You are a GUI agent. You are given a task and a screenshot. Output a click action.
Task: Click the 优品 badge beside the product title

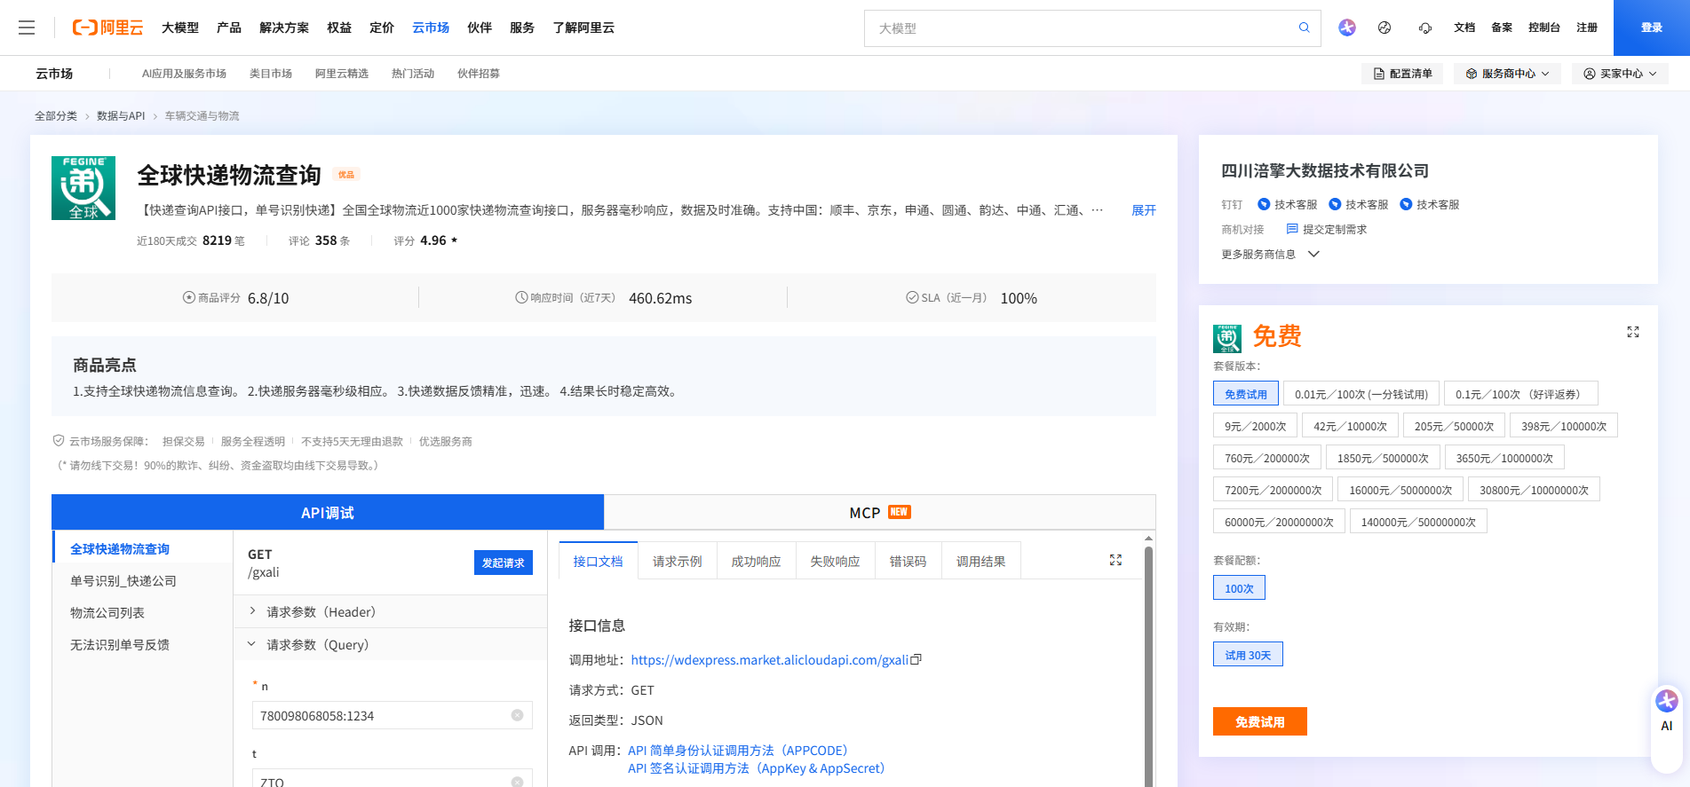[x=346, y=175]
